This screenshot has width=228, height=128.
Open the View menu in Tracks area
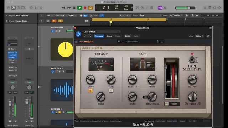73,15
